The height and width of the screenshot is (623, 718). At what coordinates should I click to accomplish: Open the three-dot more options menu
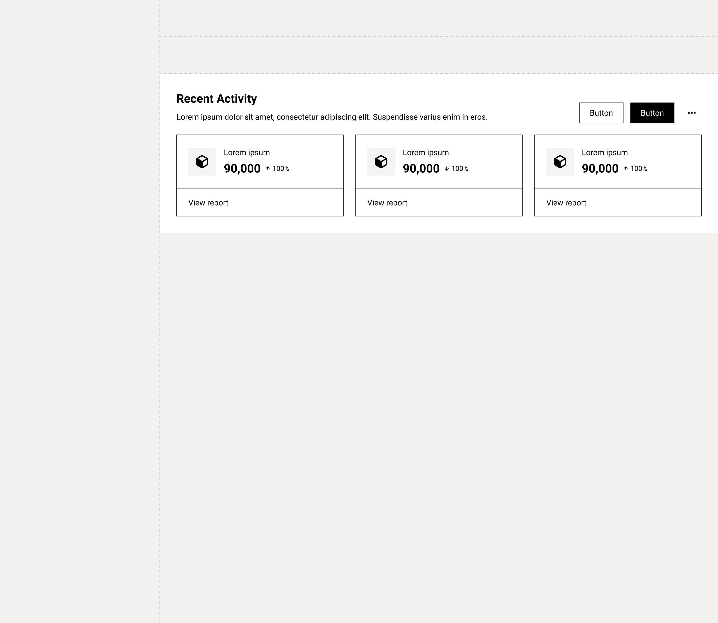tap(691, 113)
